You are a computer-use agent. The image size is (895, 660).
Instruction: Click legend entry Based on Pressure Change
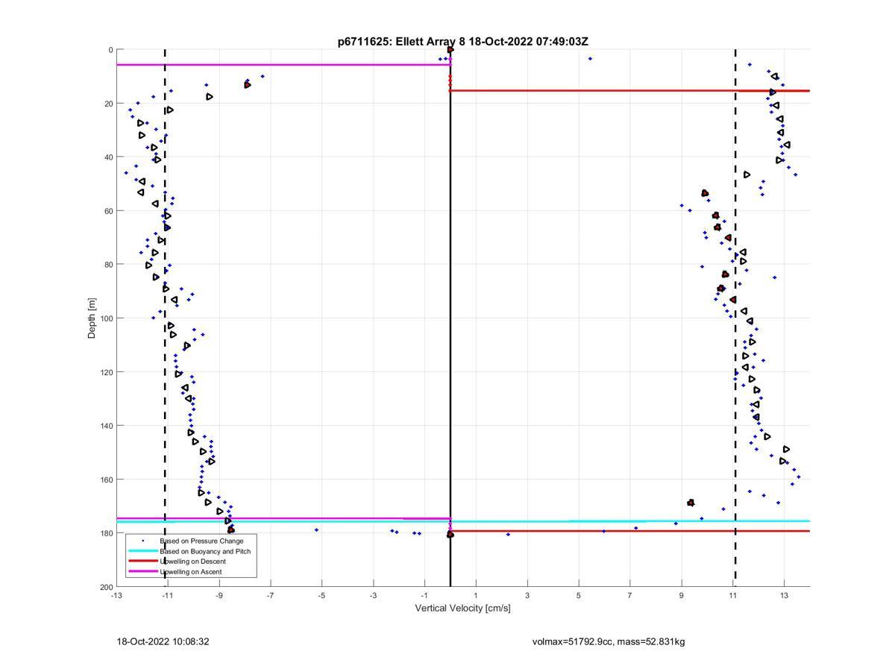(201, 541)
